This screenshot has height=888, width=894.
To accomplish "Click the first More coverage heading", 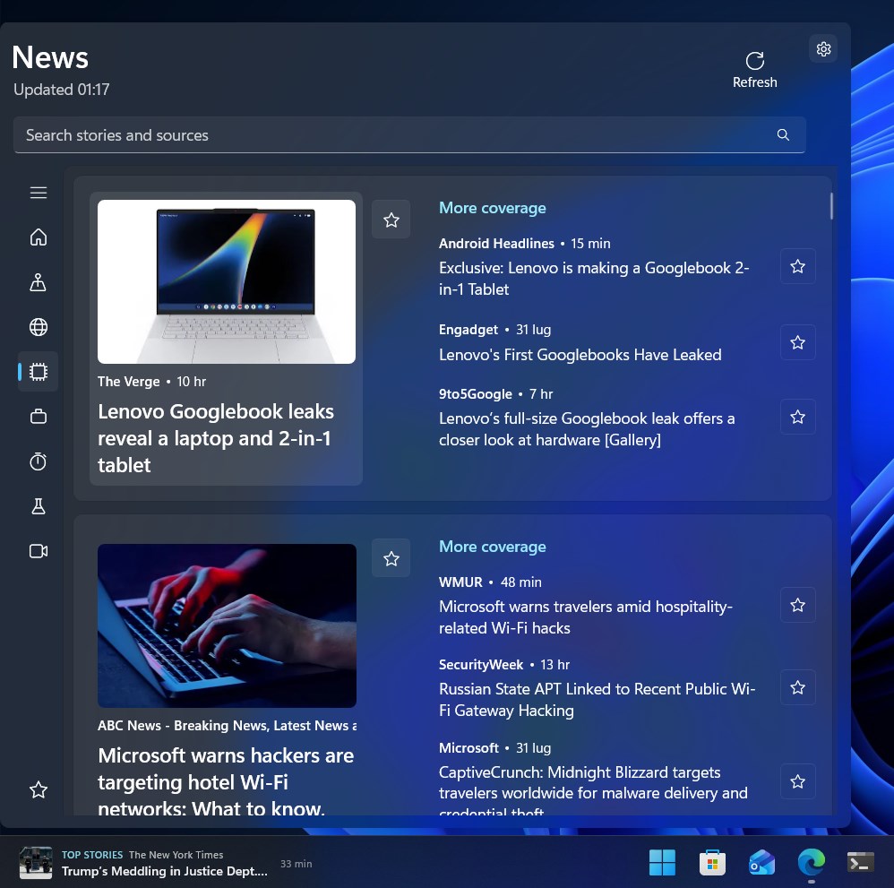I will click(x=492, y=208).
